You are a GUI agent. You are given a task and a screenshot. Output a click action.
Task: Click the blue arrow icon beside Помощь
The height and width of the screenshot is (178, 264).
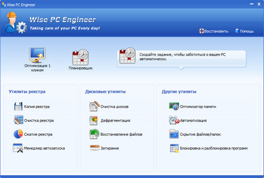pyautogui.click(x=237, y=31)
